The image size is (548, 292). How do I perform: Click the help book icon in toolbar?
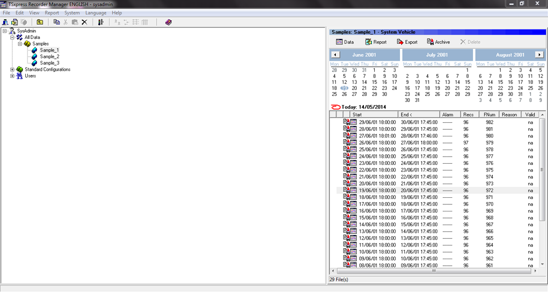(x=168, y=22)
